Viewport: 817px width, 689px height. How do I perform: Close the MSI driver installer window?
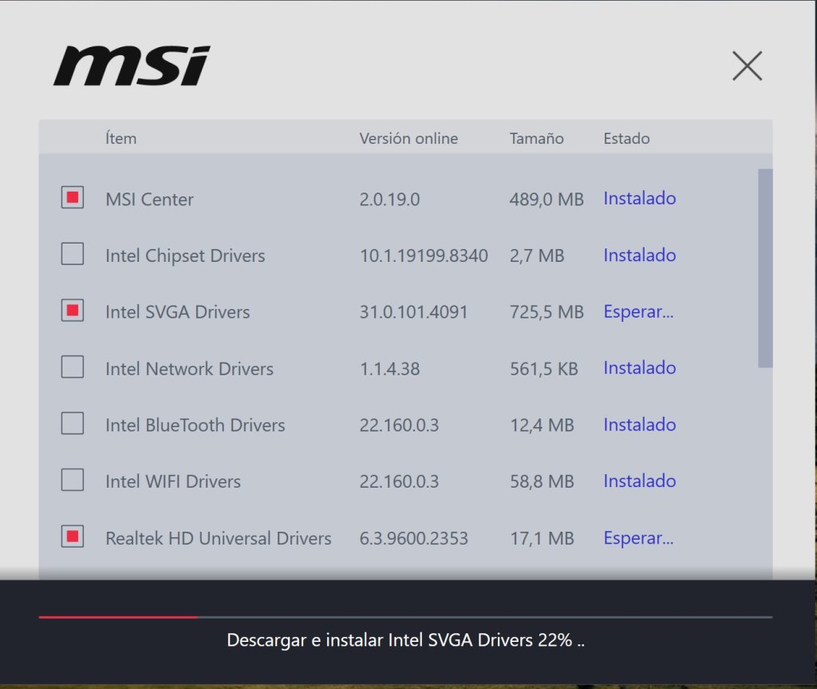tap(747, 65)
